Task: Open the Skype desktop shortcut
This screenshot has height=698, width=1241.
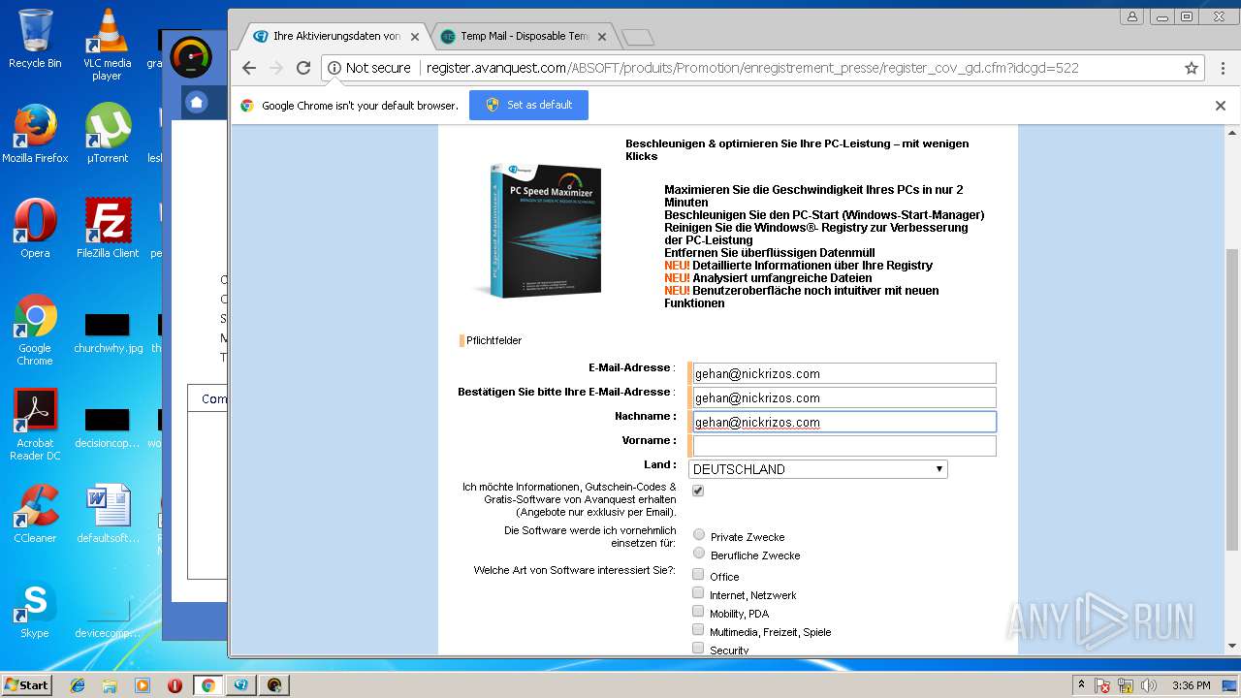Action: point(35,609)
